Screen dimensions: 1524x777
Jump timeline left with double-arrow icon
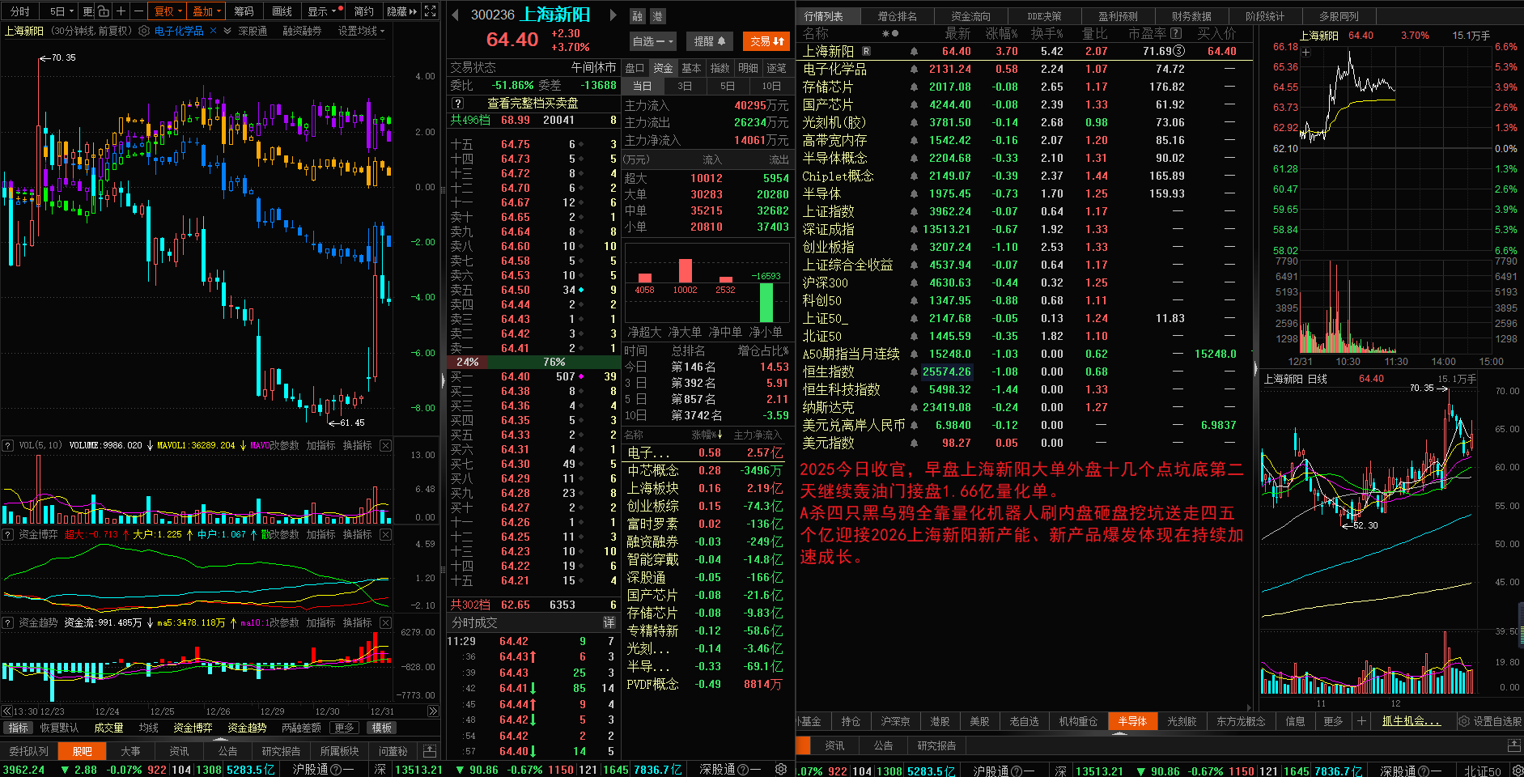(7, 711)
